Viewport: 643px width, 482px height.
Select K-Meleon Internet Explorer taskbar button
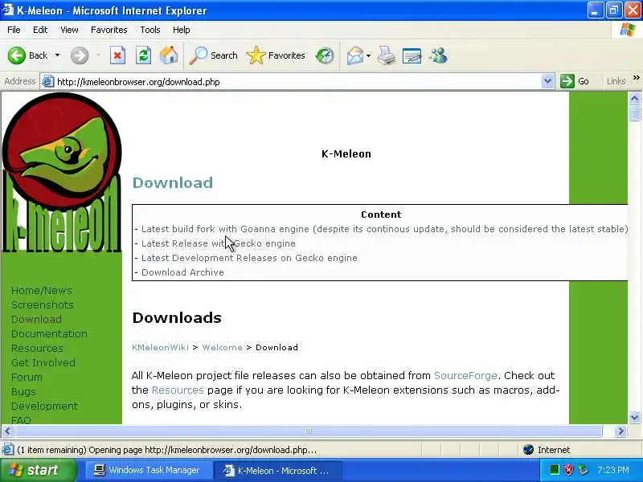coord(277,471)
